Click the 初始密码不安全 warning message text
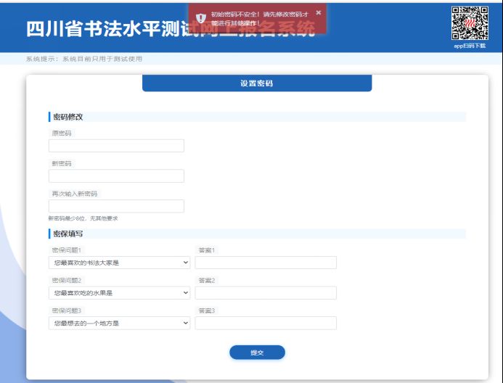The image size is (503, 383). tap(260, 19)
